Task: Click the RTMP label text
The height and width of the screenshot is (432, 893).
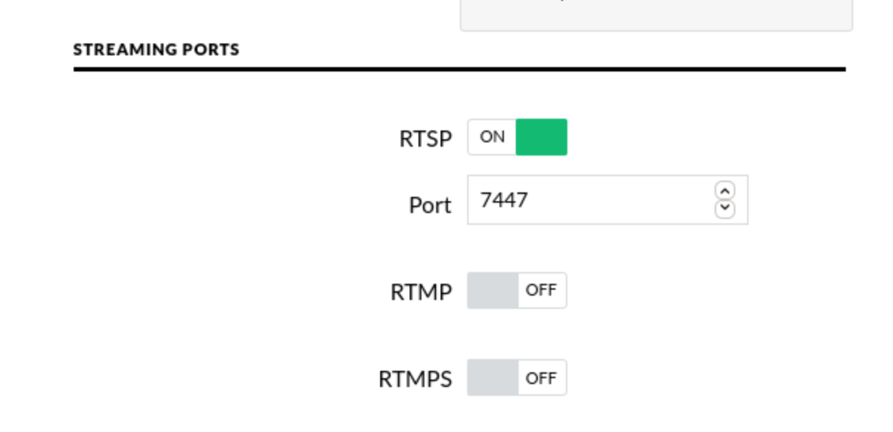Action: pyautogui.click(x=421, y=292)
